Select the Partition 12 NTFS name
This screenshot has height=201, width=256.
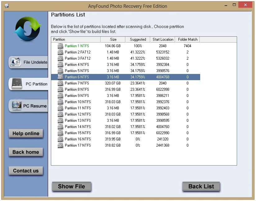[x=78, y=114]
